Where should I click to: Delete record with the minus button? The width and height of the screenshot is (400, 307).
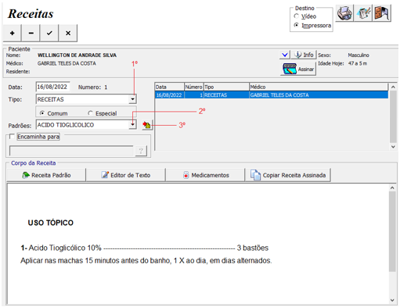tap(31, 33)
